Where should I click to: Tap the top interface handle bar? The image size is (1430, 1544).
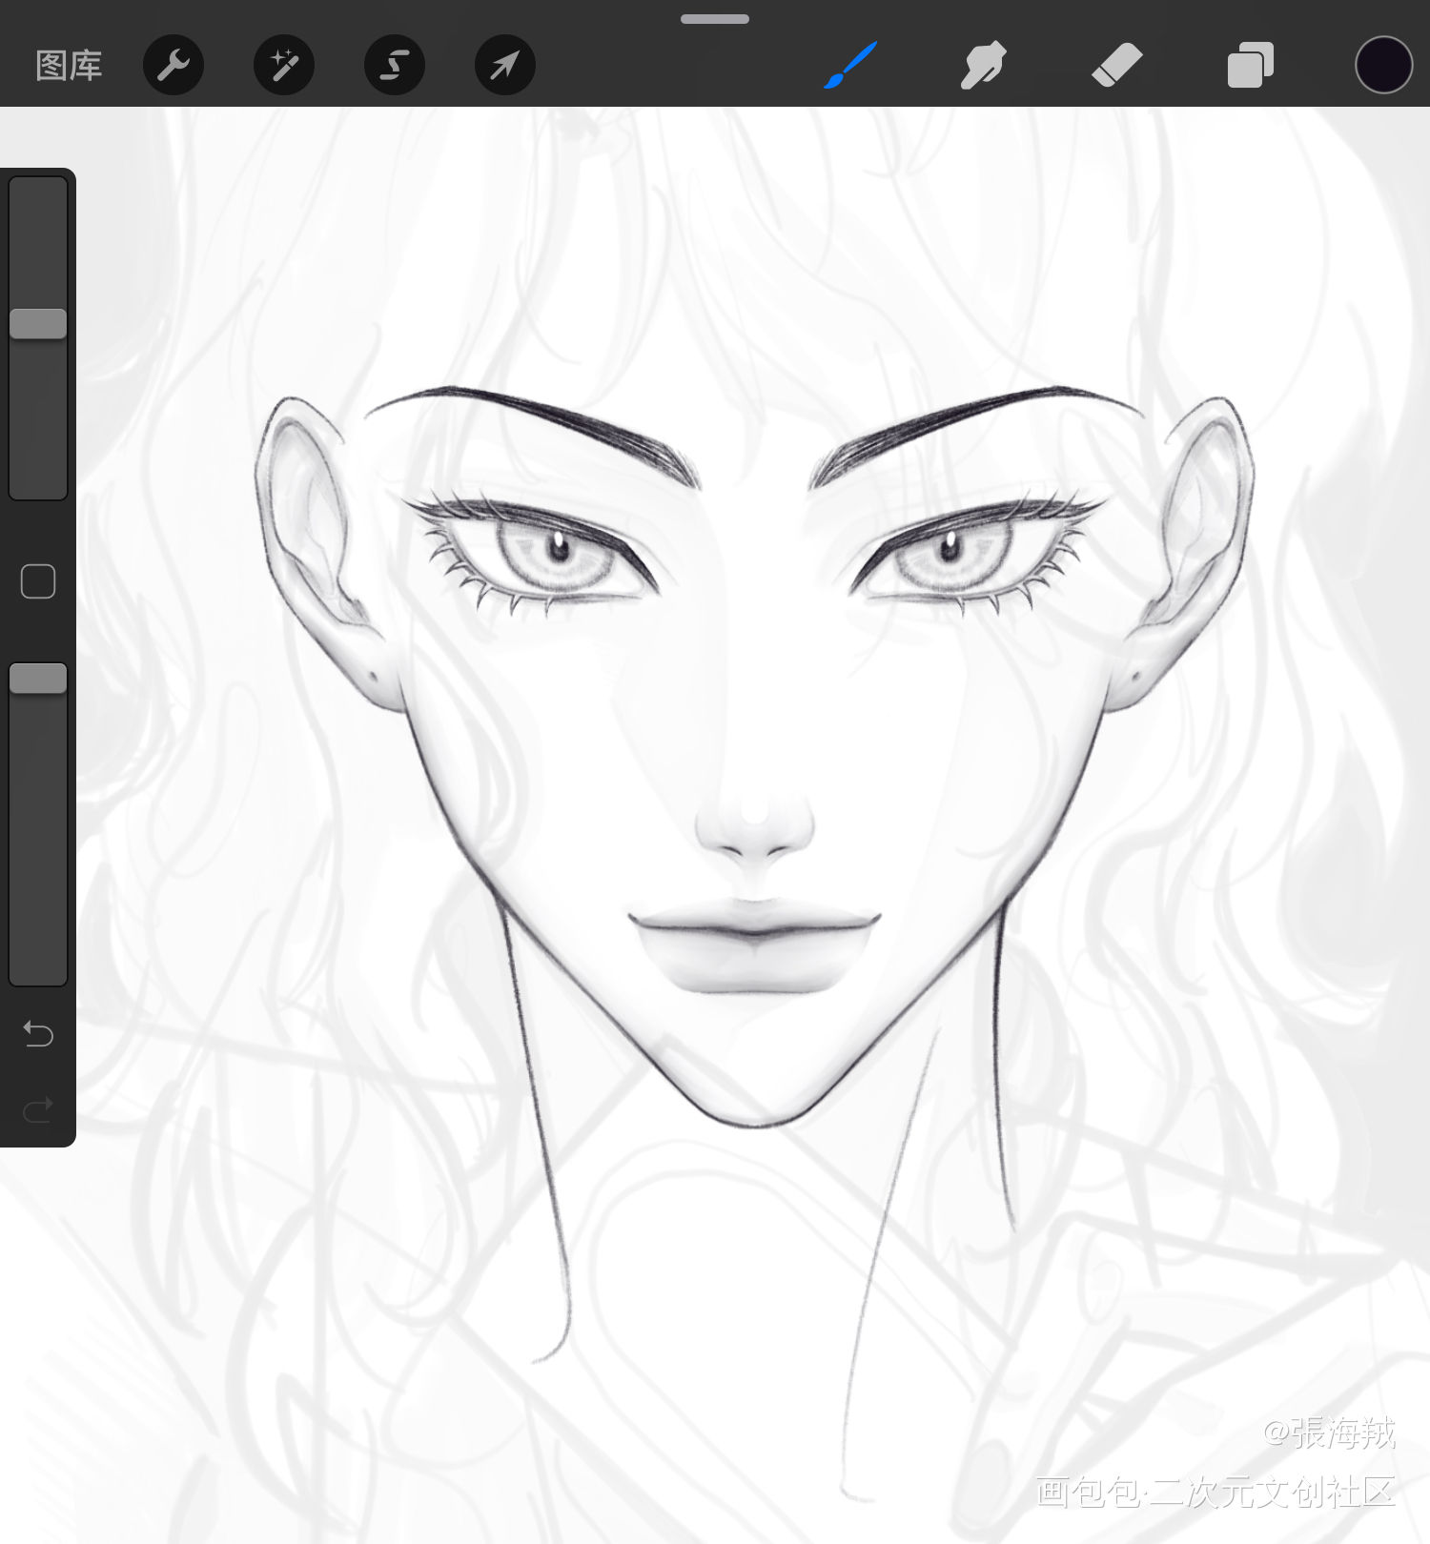(715, 19)
